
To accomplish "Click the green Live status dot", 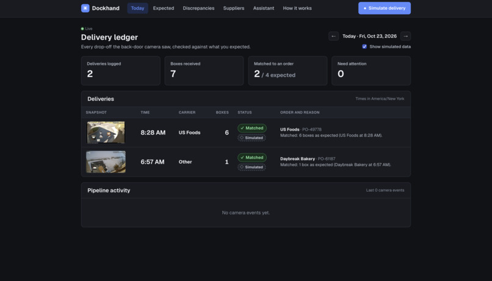I will tap(82, 29).
